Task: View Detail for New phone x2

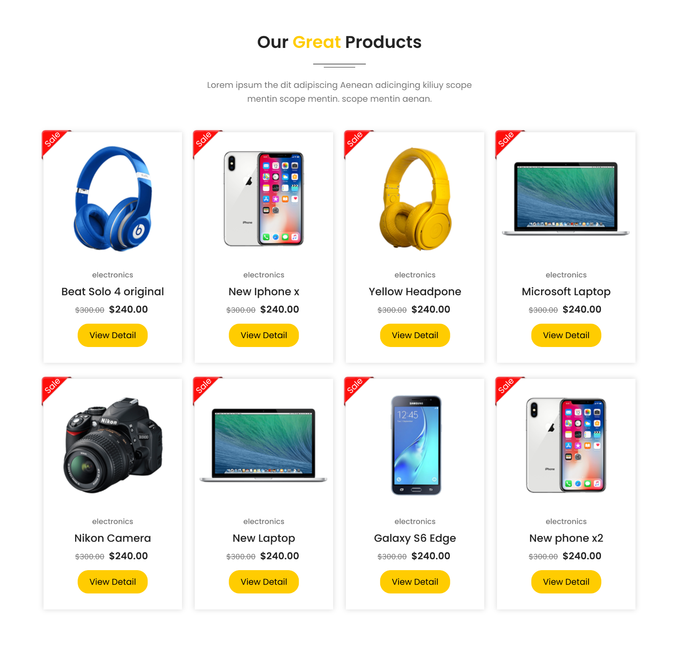Action: pyautogui.click(x=566, y=582)
